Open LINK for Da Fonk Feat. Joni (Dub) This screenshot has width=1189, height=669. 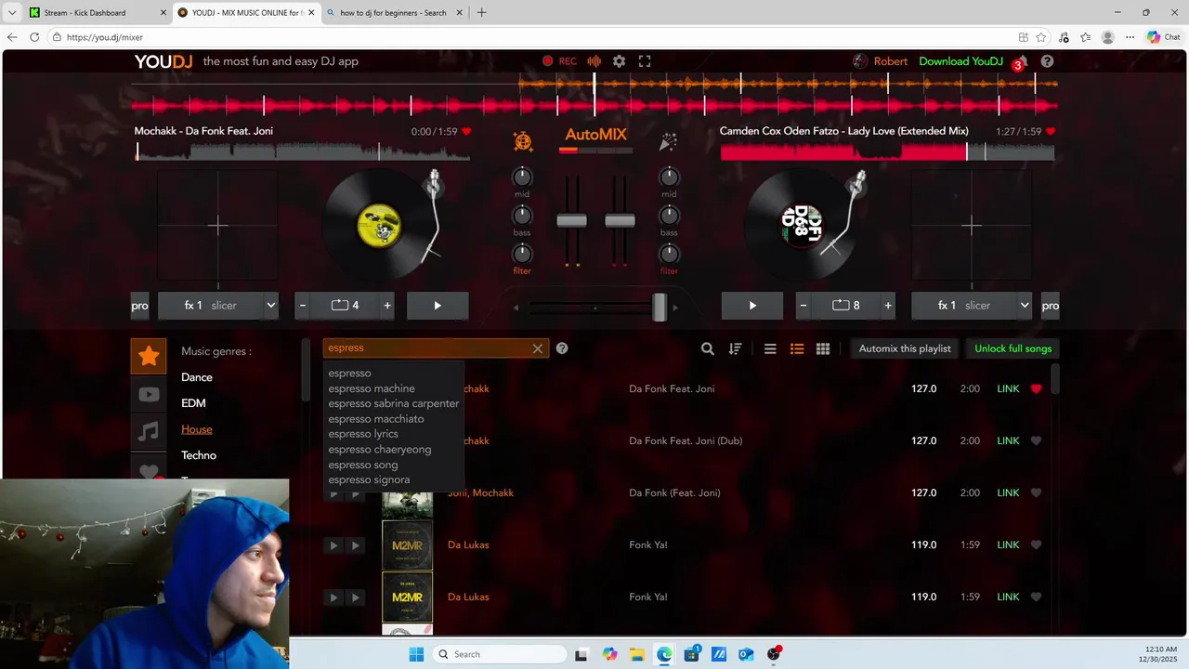click(1008, 440)
